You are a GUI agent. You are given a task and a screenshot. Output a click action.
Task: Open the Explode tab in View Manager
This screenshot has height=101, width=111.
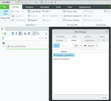(x=60, y=40)
